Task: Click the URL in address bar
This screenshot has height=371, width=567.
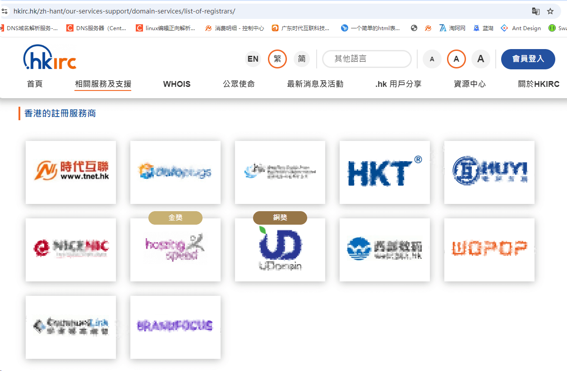Action: coord(124,11)
